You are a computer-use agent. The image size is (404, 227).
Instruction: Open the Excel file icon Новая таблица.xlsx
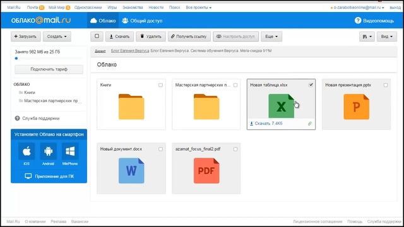(x=281, y=106)
